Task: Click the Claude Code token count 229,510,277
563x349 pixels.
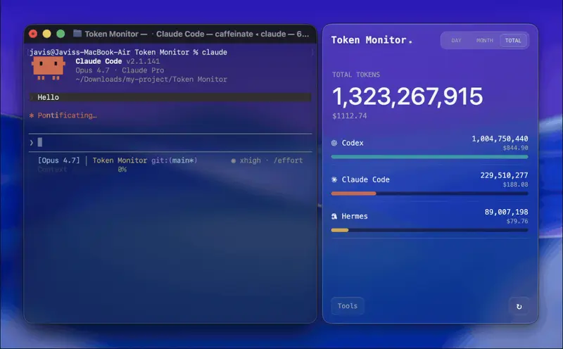Action: coord(504,176)
